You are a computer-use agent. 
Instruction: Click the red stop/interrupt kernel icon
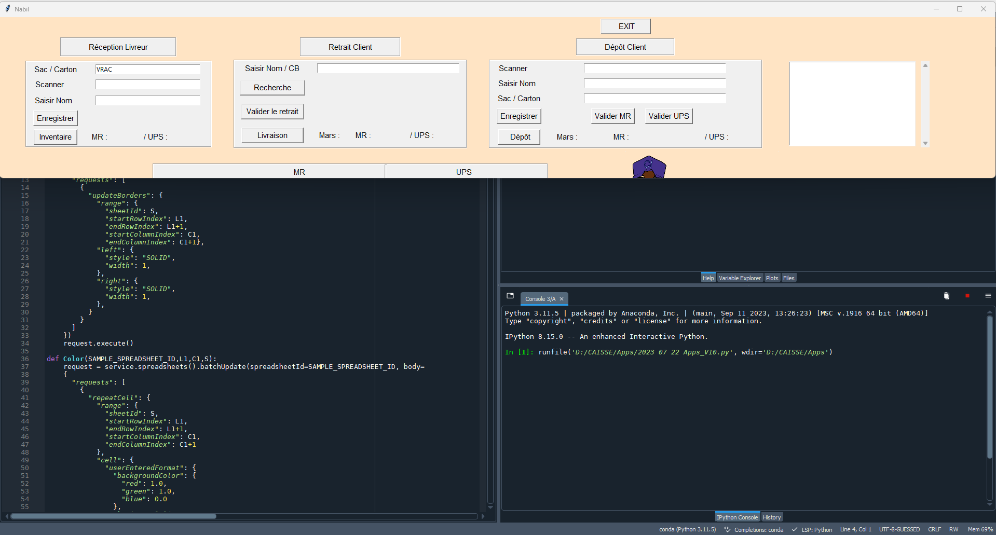967,296
